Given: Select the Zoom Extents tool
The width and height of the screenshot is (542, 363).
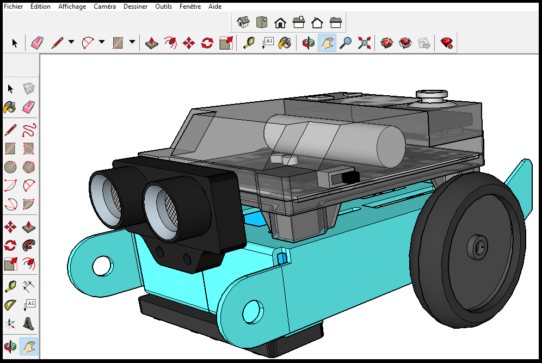Looking at the screenshot, I should (364, 43).
